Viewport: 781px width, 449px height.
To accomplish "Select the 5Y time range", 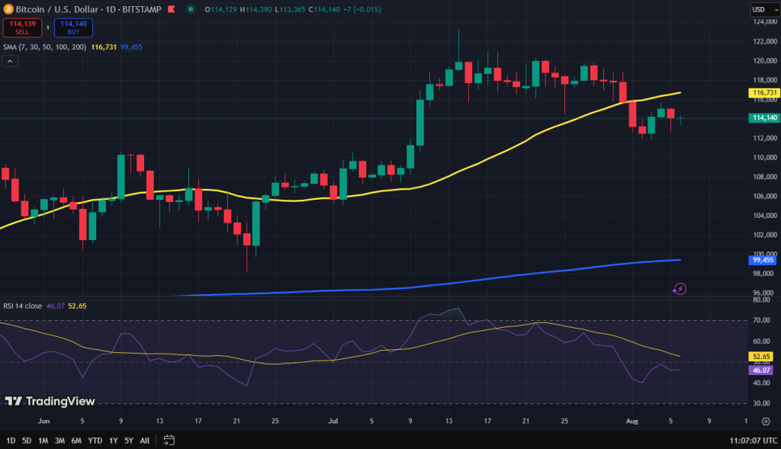I will coord(128,441).
